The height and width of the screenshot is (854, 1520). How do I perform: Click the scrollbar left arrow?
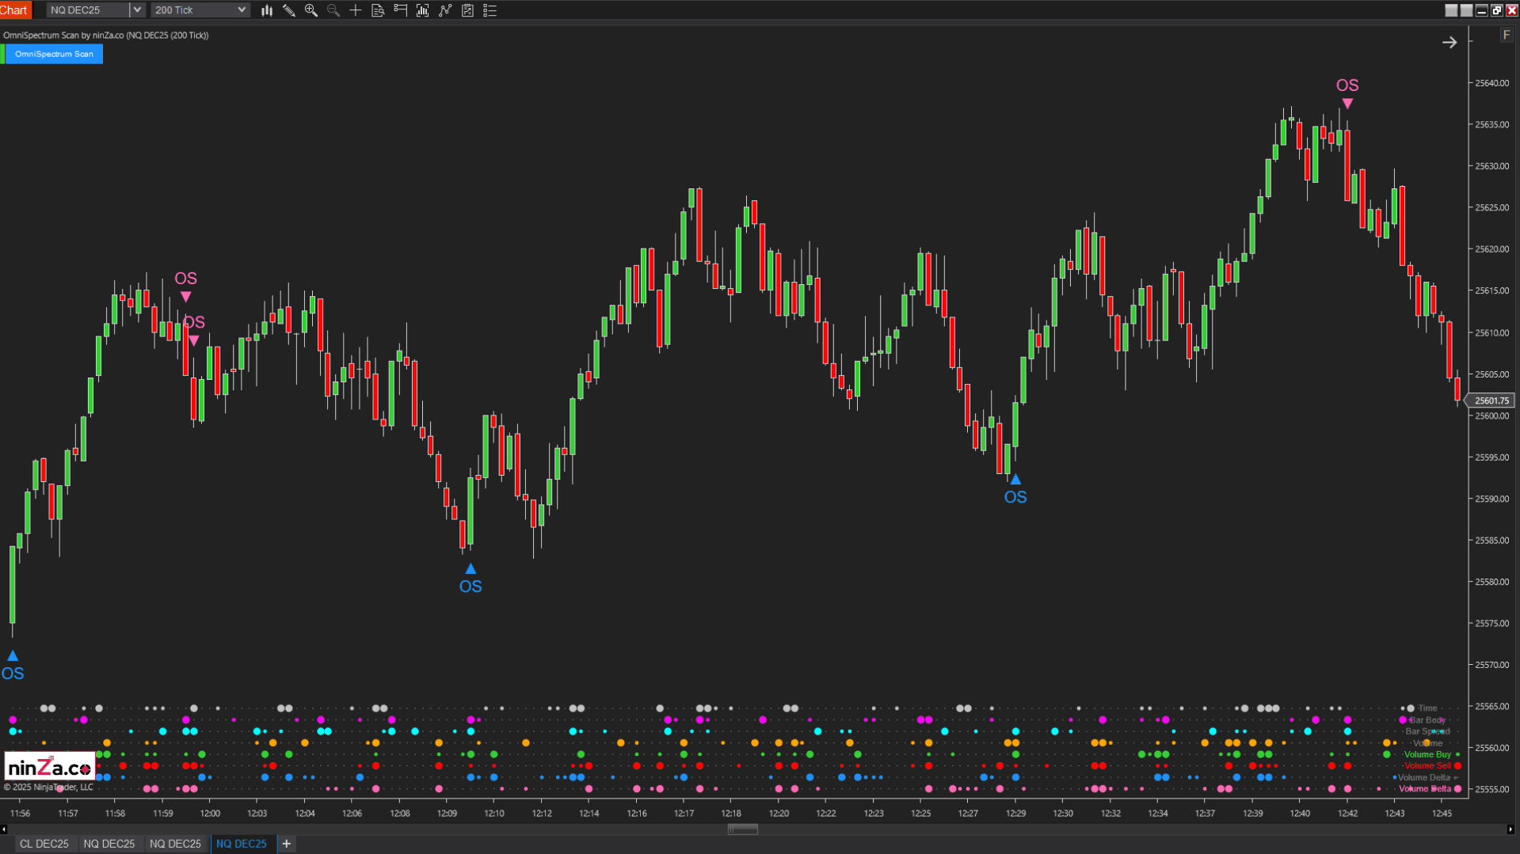click(4, 829)
